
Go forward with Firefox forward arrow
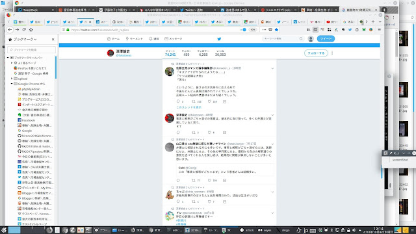[x=17, y=30]
